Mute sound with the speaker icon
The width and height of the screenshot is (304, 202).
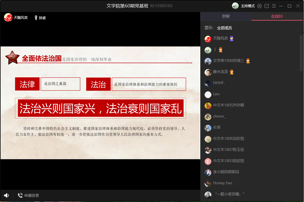click(6, 195)
